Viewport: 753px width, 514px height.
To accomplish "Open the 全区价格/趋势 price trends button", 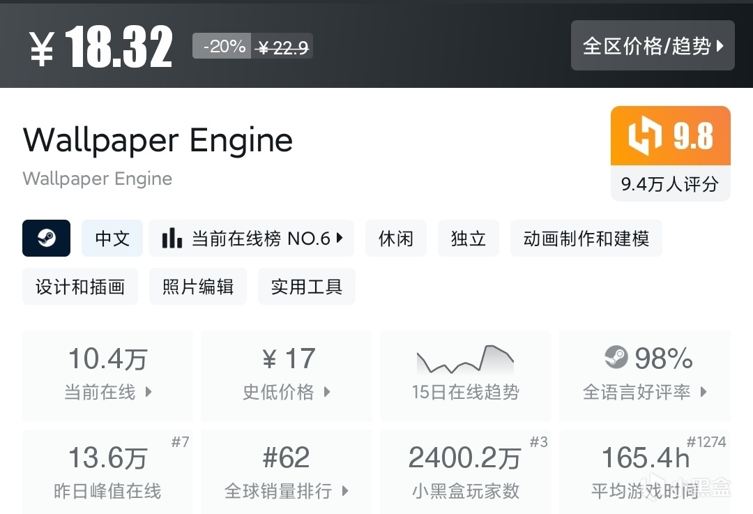I will [653, 45].
